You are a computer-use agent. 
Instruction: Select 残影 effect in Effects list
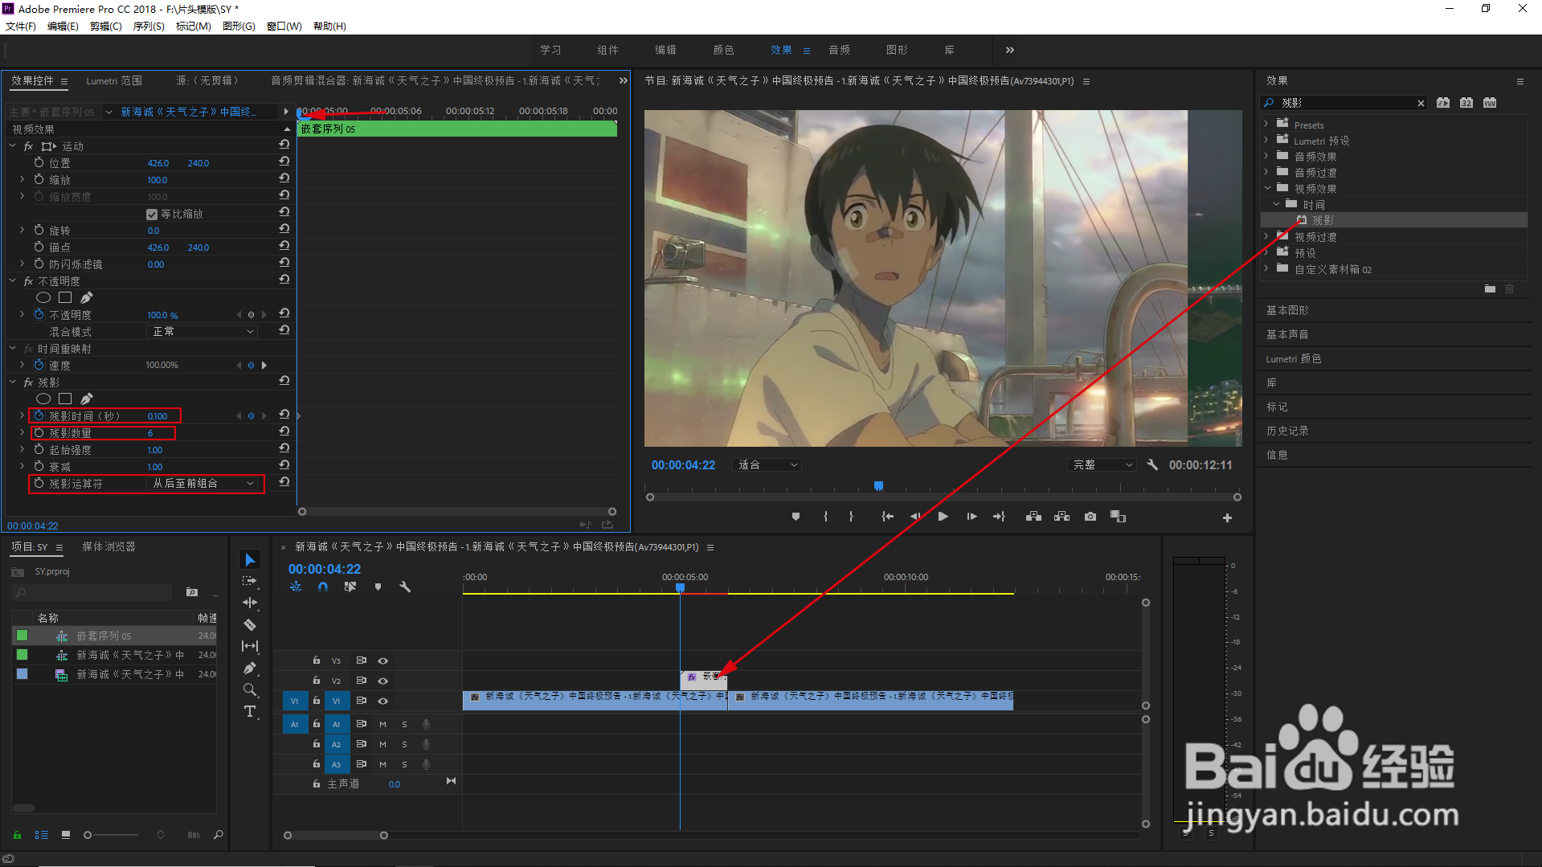pyautogui.click(x=1395, y=220)
